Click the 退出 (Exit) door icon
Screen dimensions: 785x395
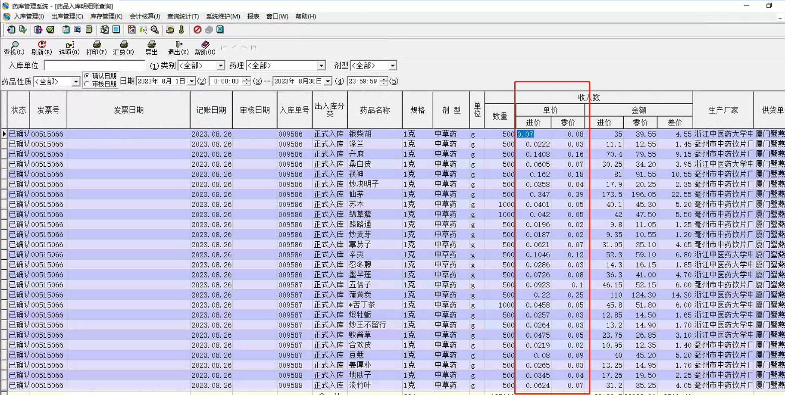pyautogui.click(x=178, y=45)
